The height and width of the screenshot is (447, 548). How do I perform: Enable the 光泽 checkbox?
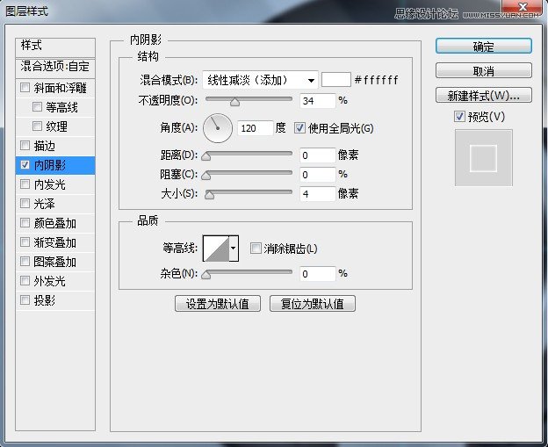tap(25, 203)
